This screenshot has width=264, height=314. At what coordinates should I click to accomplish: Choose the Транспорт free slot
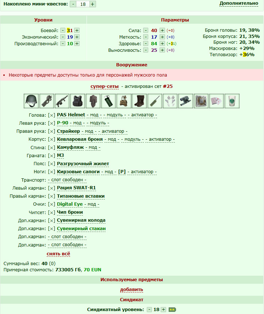[x=67, y=180]
